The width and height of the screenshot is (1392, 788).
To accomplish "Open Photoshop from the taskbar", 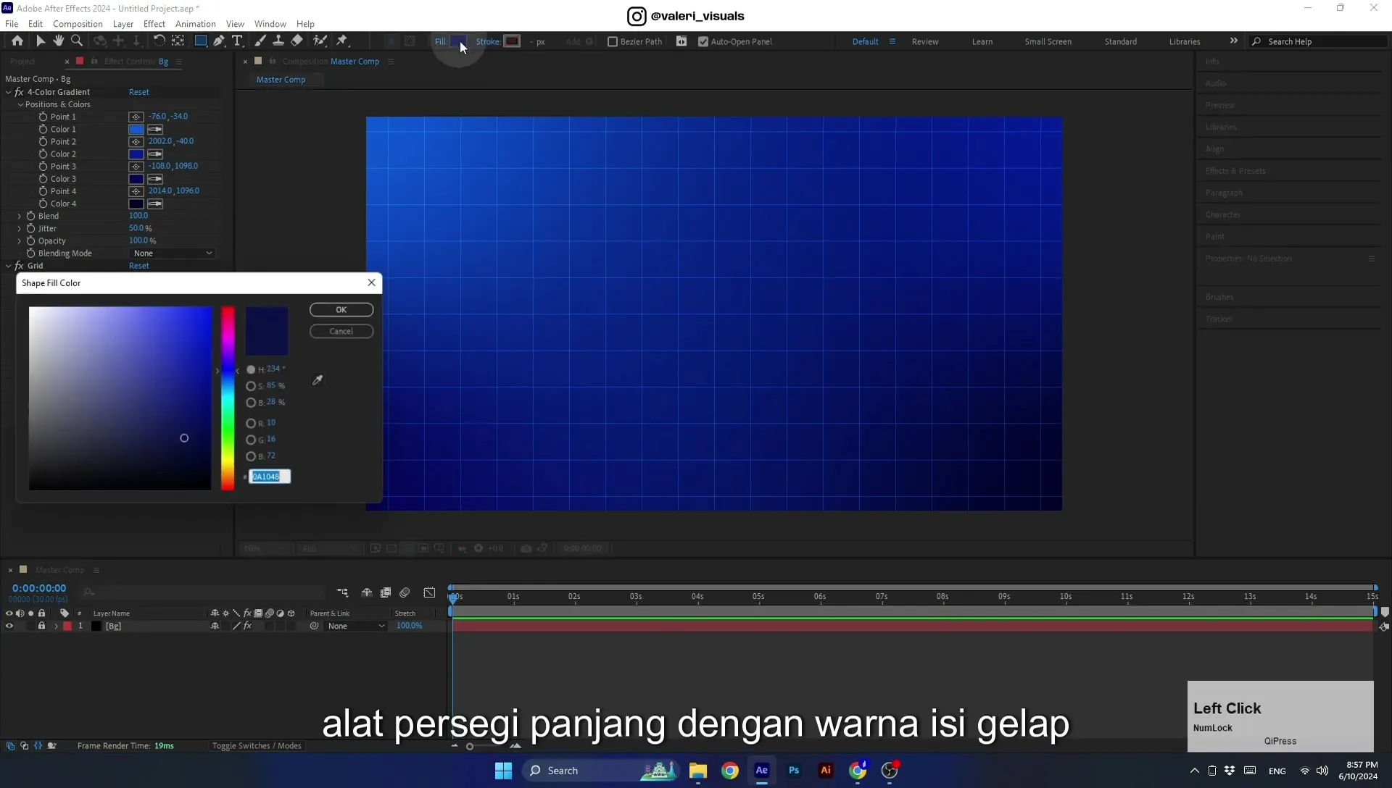I will tap(794, 771).
